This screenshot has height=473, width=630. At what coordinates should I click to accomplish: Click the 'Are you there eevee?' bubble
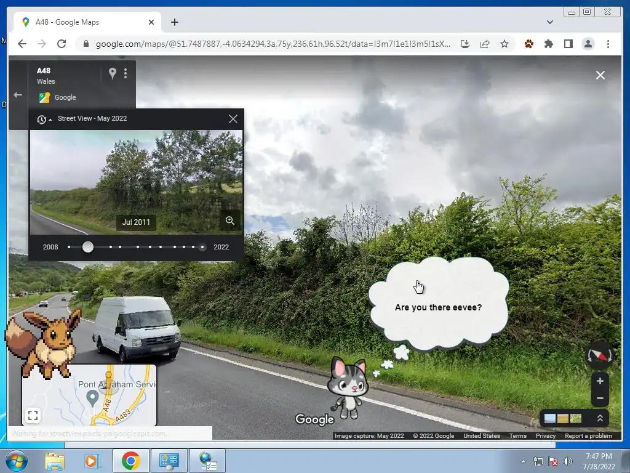438,304
